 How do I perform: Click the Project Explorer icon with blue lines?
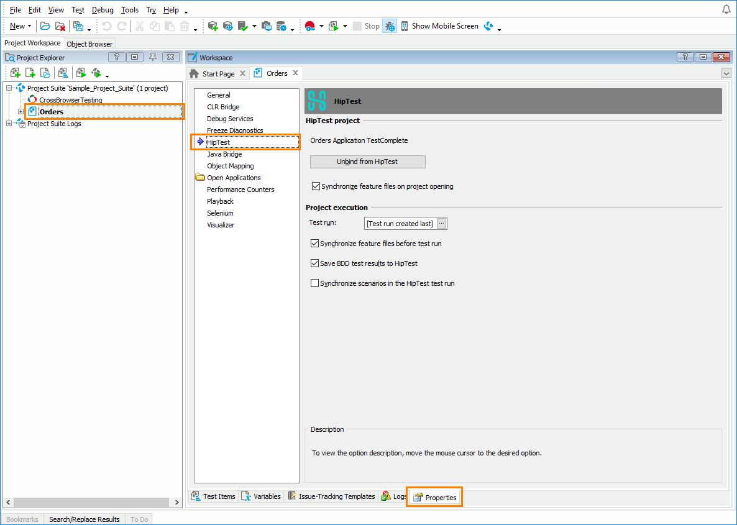[63, 73]
